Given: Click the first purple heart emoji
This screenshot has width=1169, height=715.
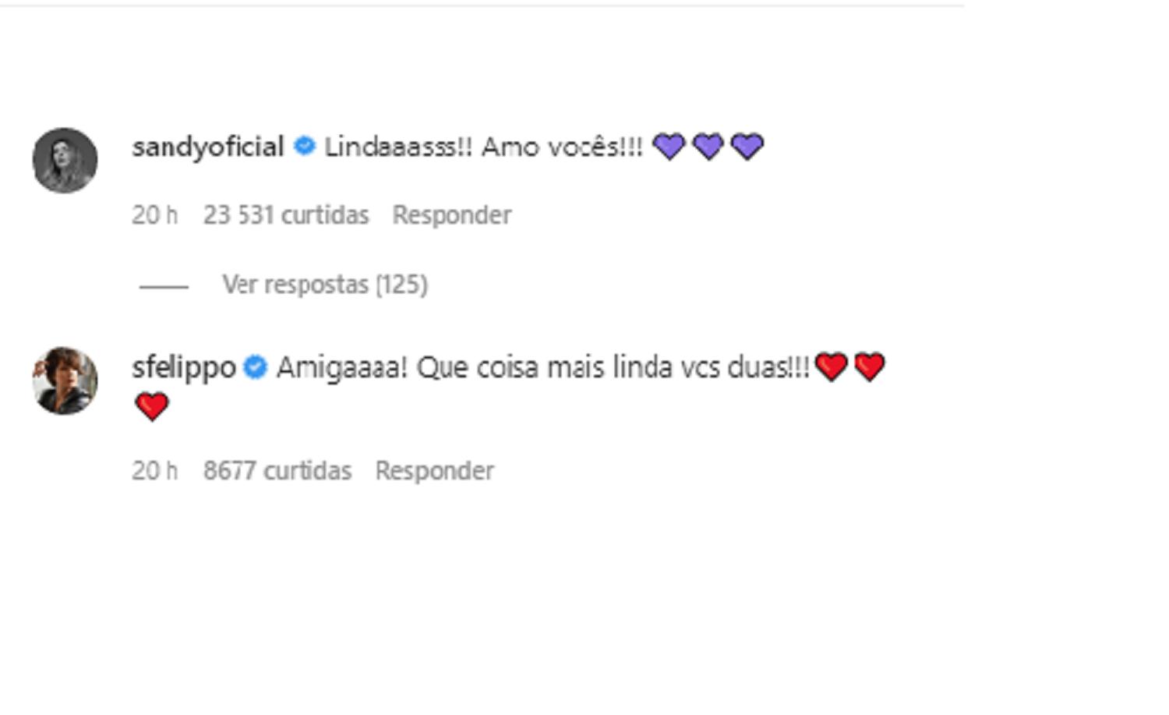Looking at the screenshot, I should point(669,147).
